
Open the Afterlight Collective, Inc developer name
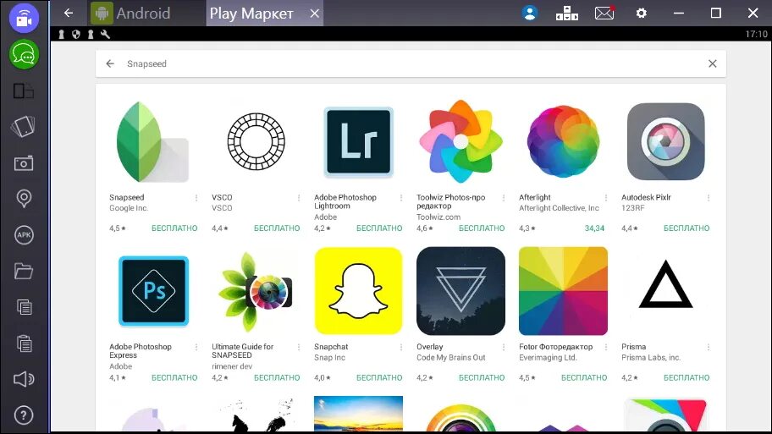pos(559,208)
